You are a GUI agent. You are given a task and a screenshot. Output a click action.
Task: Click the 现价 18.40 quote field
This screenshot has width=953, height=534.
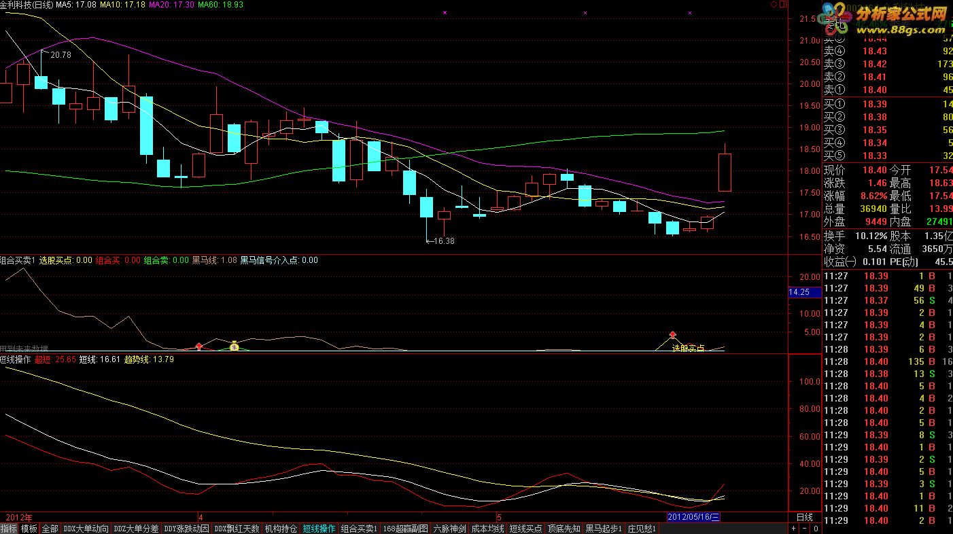pos(856,170)
